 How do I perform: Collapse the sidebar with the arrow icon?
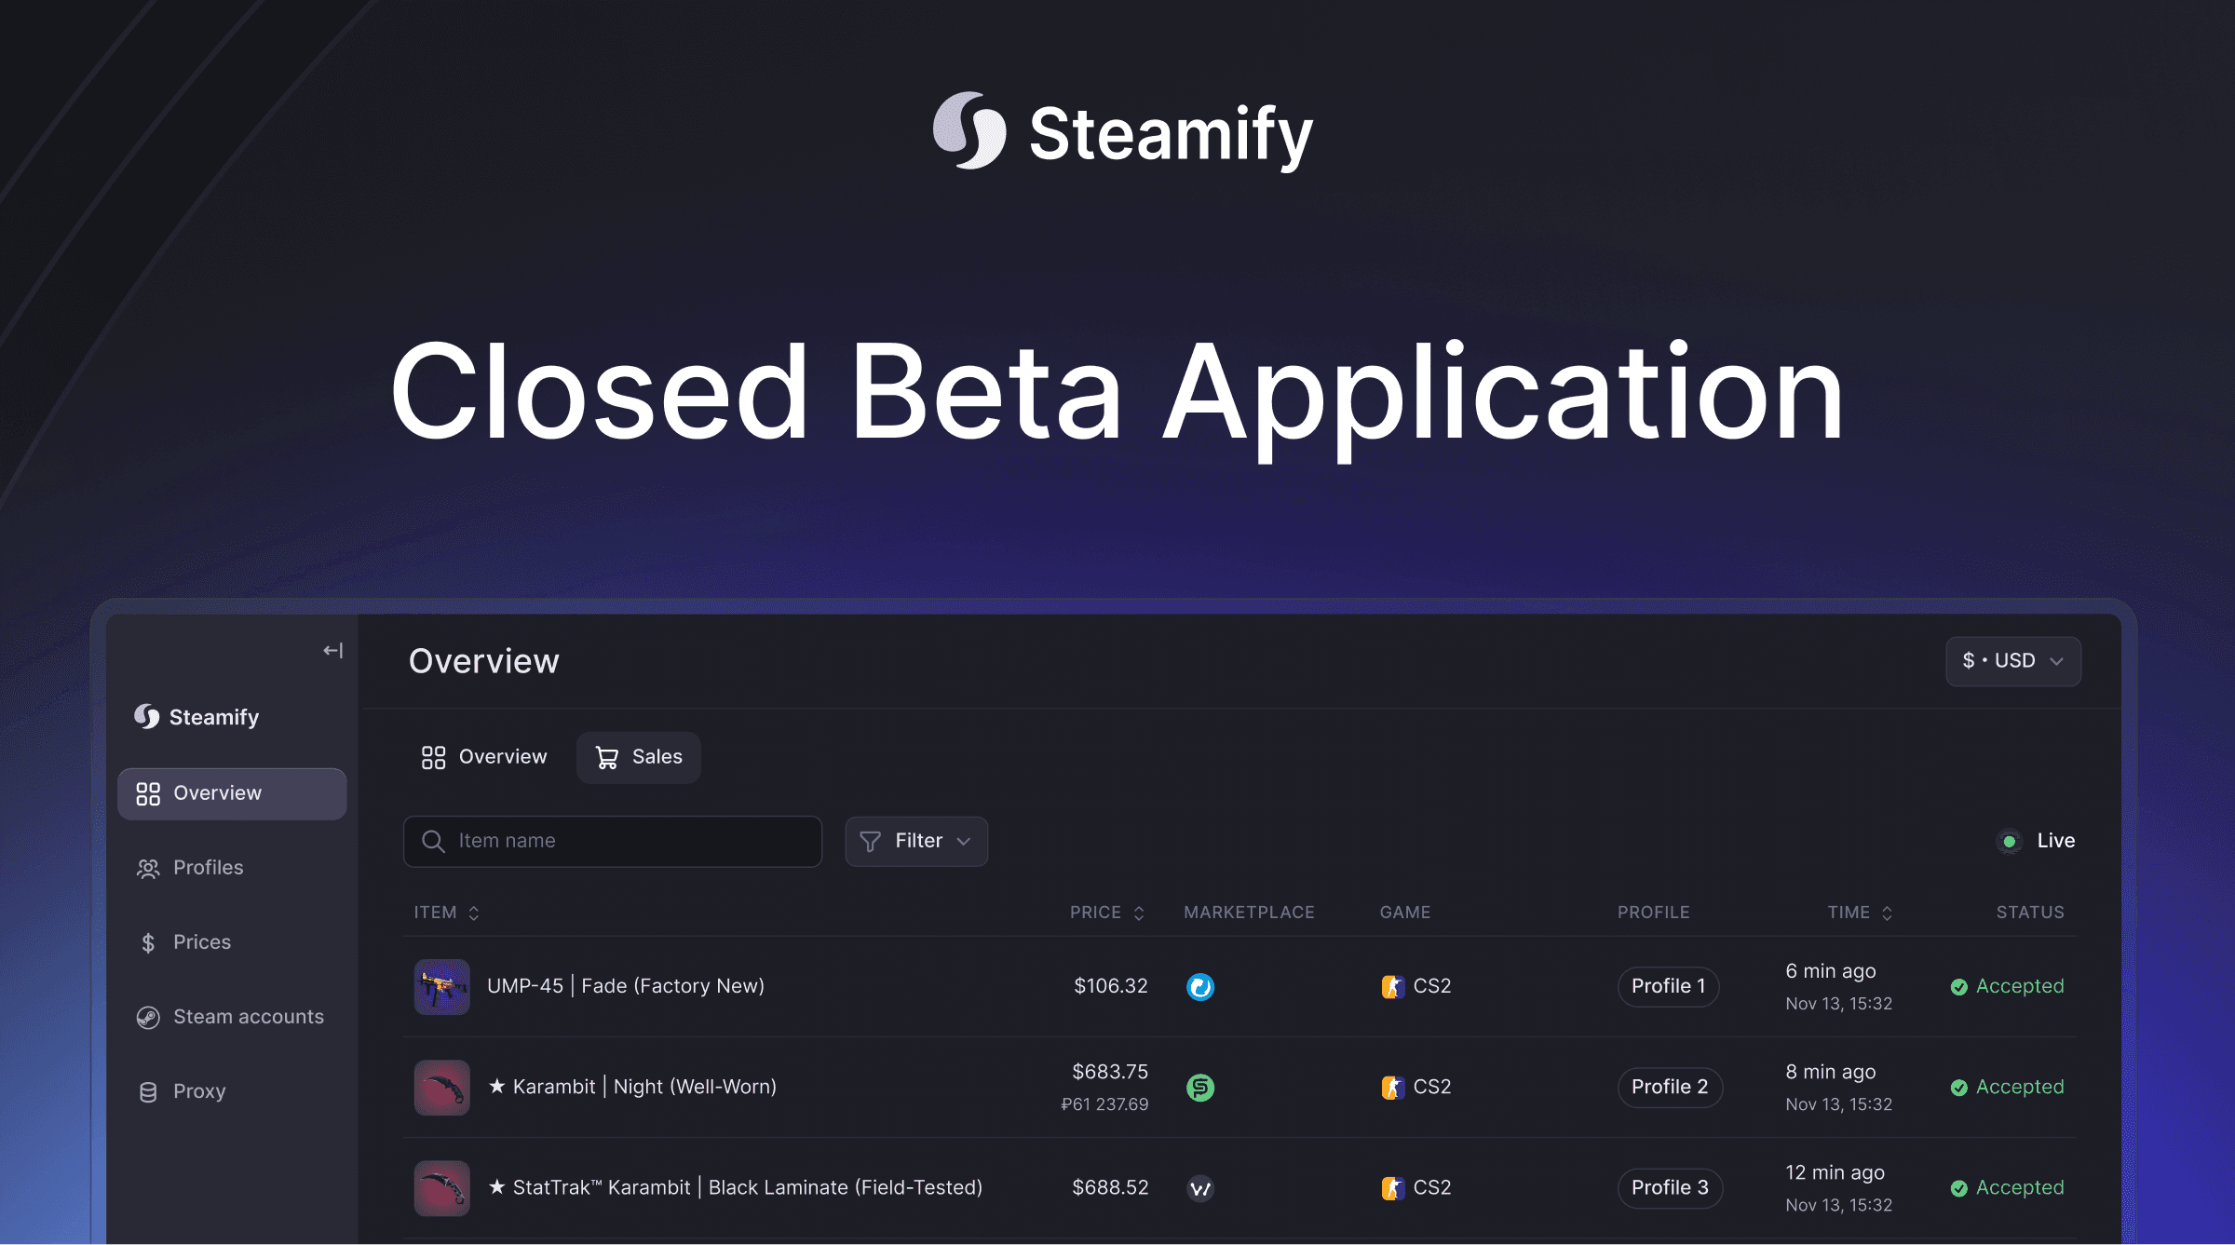click(332, 650)
